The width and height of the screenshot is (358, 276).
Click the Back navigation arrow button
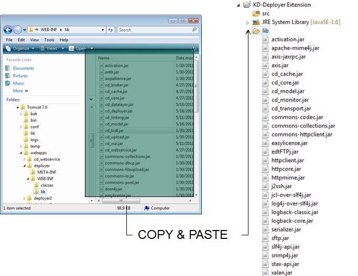tap(8, 30)
